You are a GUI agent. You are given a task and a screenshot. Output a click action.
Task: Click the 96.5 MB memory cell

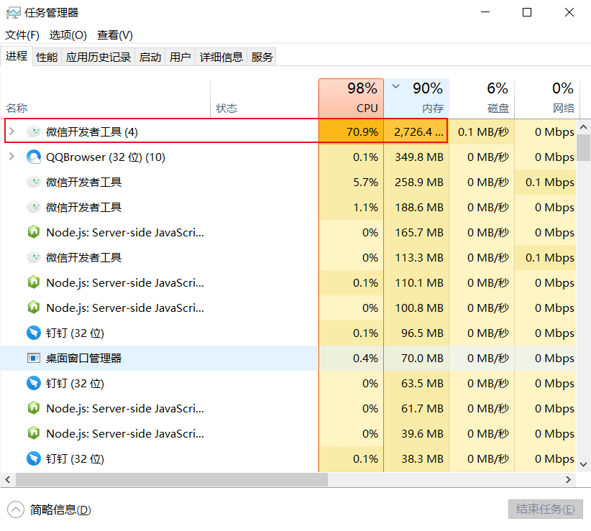[416, 333]
